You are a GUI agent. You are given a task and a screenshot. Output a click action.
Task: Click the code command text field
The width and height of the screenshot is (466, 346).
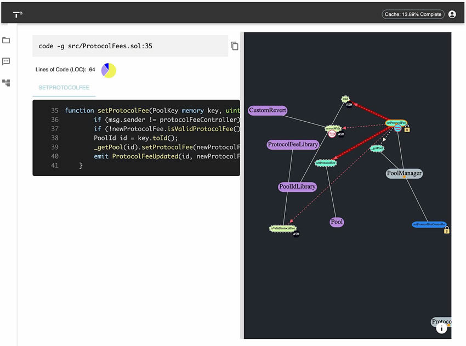click(130, 46)
